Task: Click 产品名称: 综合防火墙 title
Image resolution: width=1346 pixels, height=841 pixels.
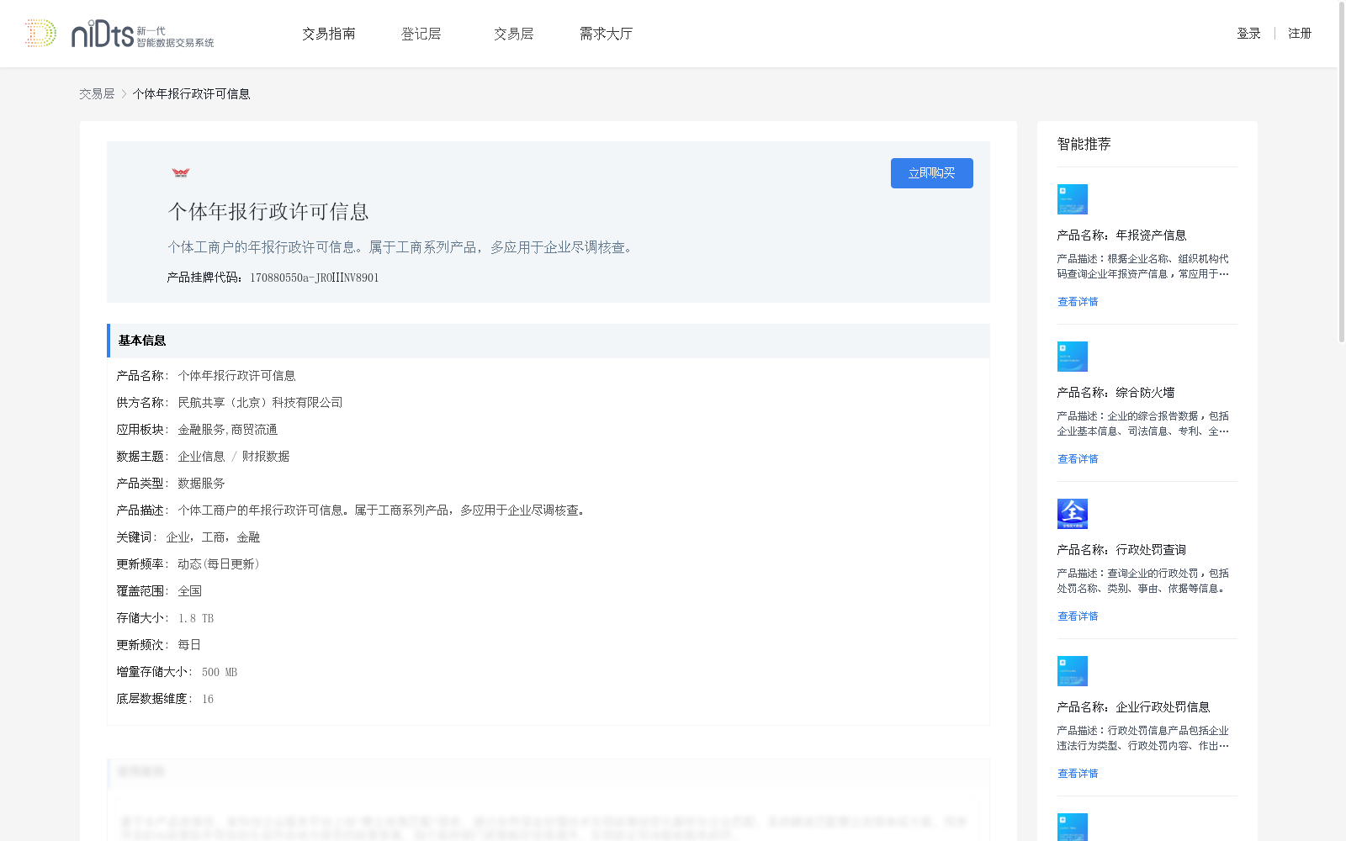Action: click(x=1116, y=393)
